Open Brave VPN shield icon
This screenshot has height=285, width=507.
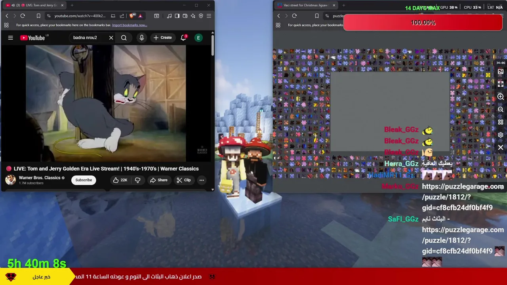point(201,16)
